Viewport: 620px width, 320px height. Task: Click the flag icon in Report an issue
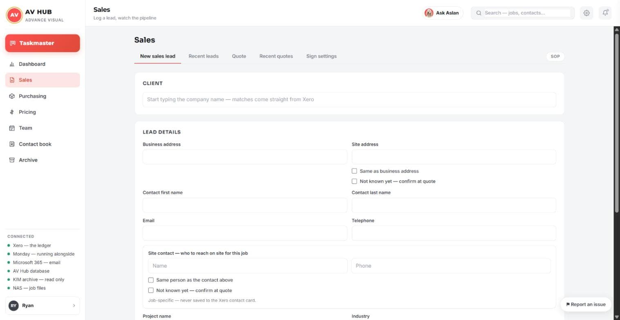click(x=568, y=304)
